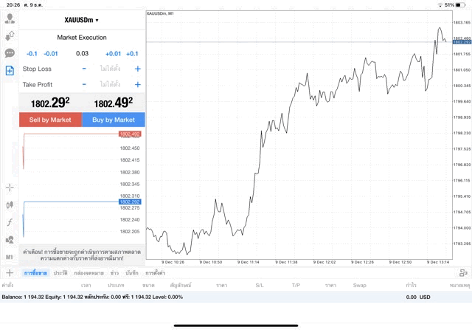Decrease Take Profit with minus button
This screenshot has width=472, height=330.
click(x=84, y=84)
